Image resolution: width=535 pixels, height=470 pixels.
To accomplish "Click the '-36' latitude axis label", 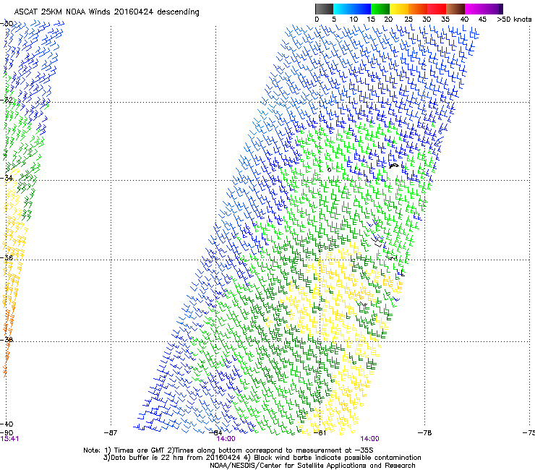I will pos(7,257).
